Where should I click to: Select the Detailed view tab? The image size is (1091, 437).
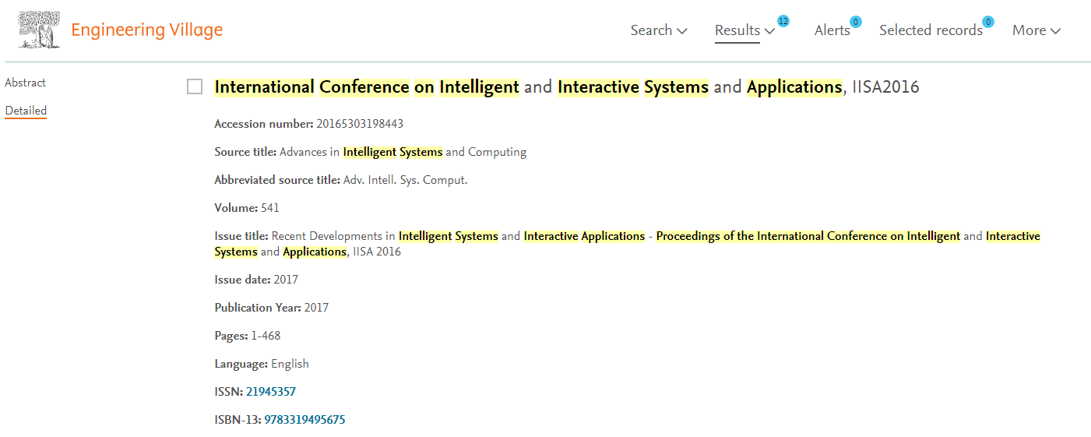tap(26, 111)
